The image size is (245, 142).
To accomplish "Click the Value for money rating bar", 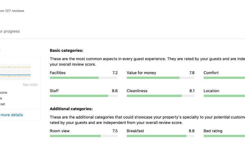I will (160, 78).
